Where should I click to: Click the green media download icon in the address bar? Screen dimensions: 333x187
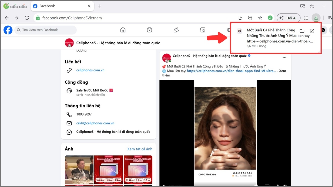tap(270, 18)
